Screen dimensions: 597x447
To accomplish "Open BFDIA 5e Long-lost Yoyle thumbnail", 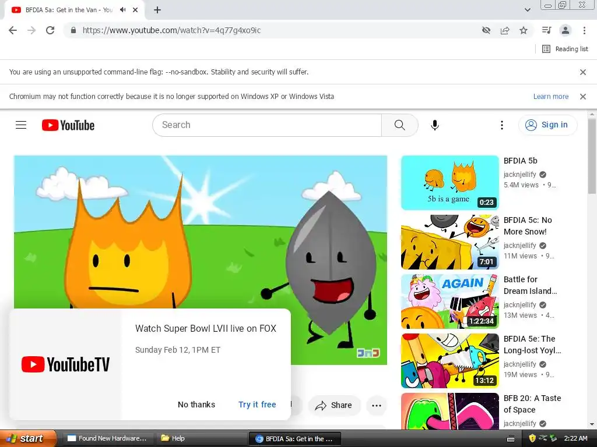I will [x=449, y=361].
